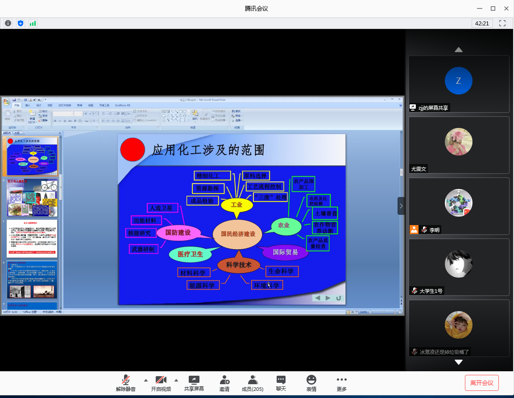The height and width of the screenshot is (398, 514).
Task: Turn on camera with 开启视频
Action: point(161,383)
